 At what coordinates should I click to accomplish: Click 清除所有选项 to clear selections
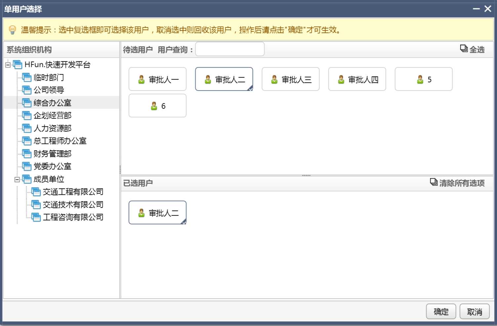point(462,183)
